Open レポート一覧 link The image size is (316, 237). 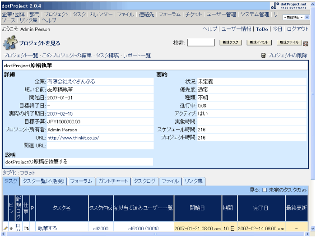click(x=137, y=56)
